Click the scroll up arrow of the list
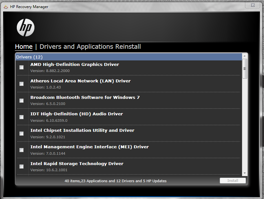The height and width of the screenshot is (199, 264). pos(245,56)
